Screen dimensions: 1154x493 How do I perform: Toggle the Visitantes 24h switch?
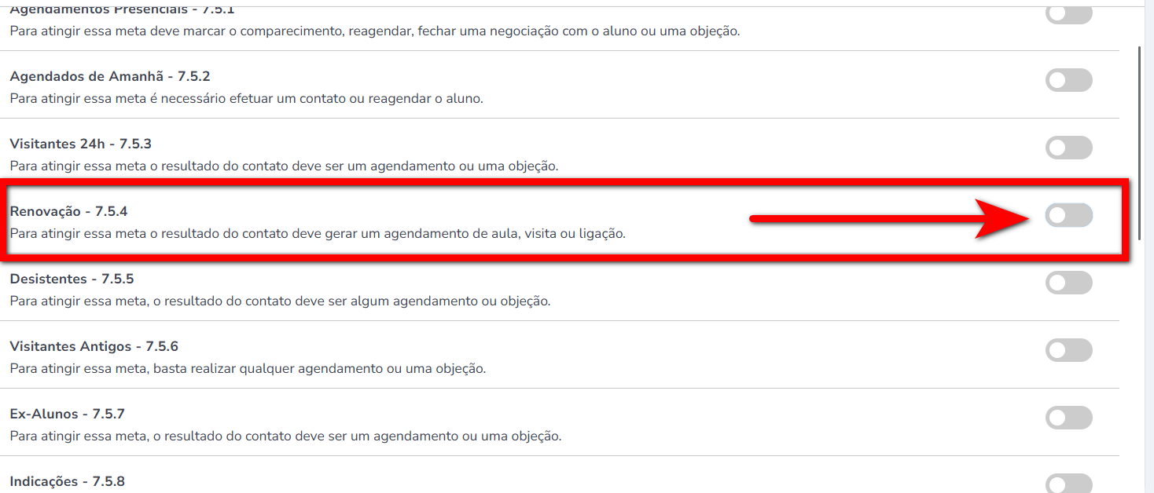pyautogui.click(x=1068, y=148)
